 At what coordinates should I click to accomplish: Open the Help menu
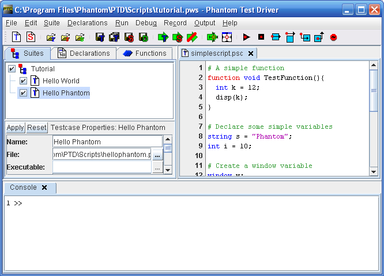pos(229,23)
